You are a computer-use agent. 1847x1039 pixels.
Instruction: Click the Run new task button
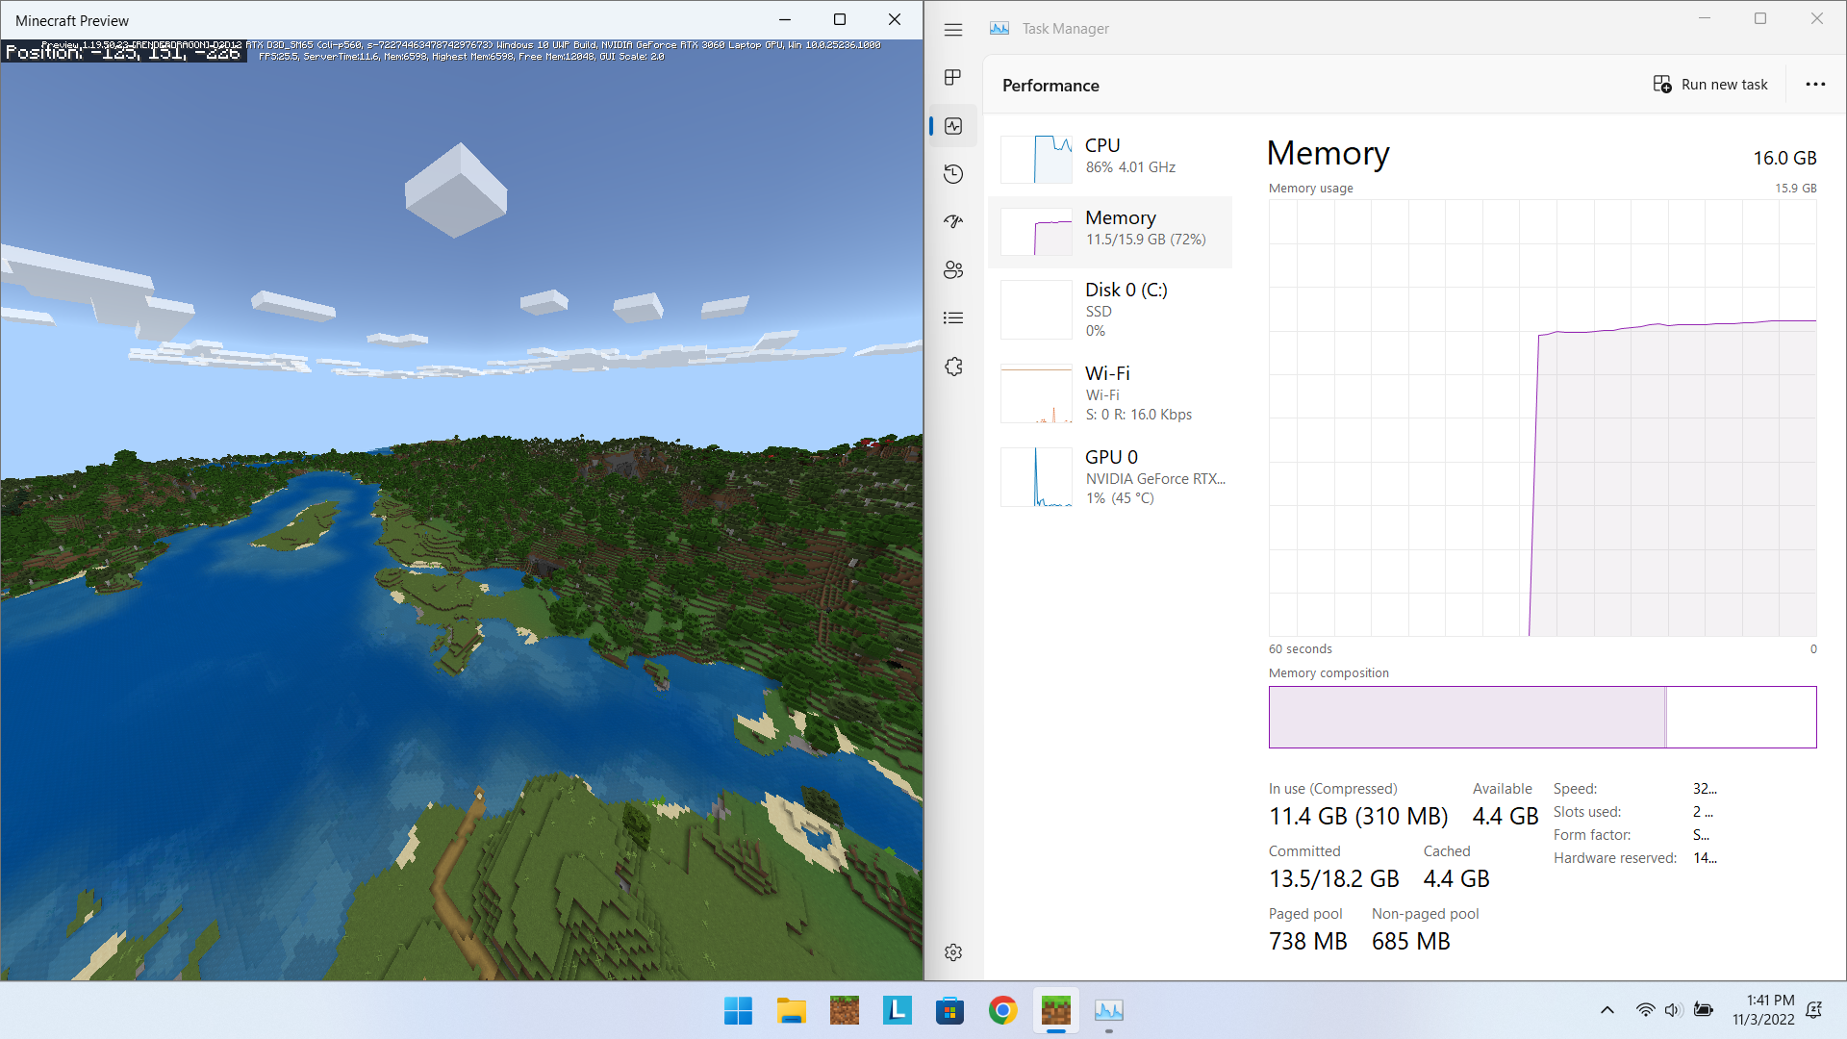[1710, 85]
